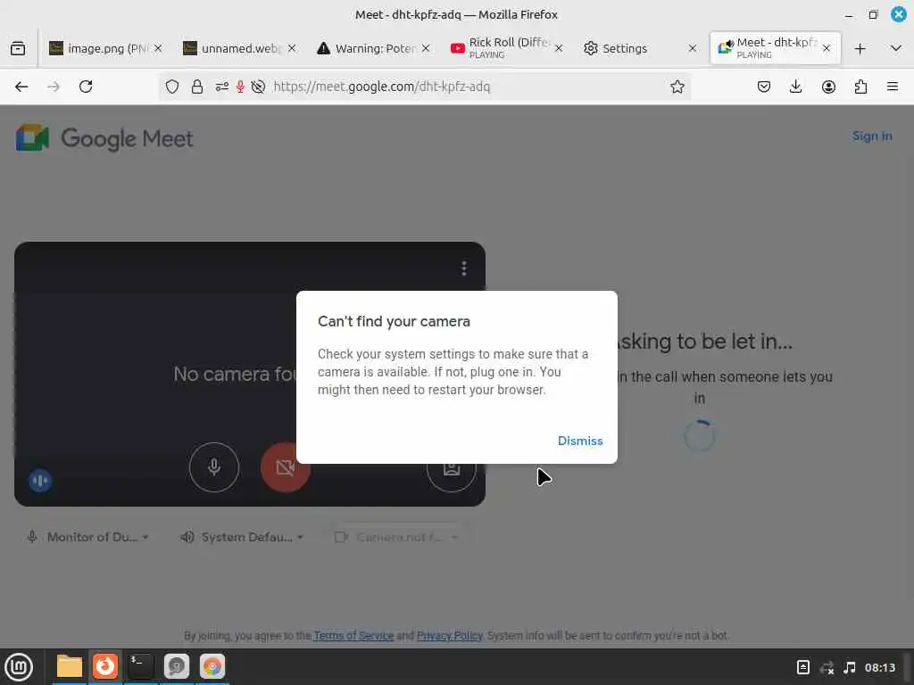Image resolution: width=914 pixels, height=685 pixels.
Task: Open the Linux Mint start menu
Action: 19,667
